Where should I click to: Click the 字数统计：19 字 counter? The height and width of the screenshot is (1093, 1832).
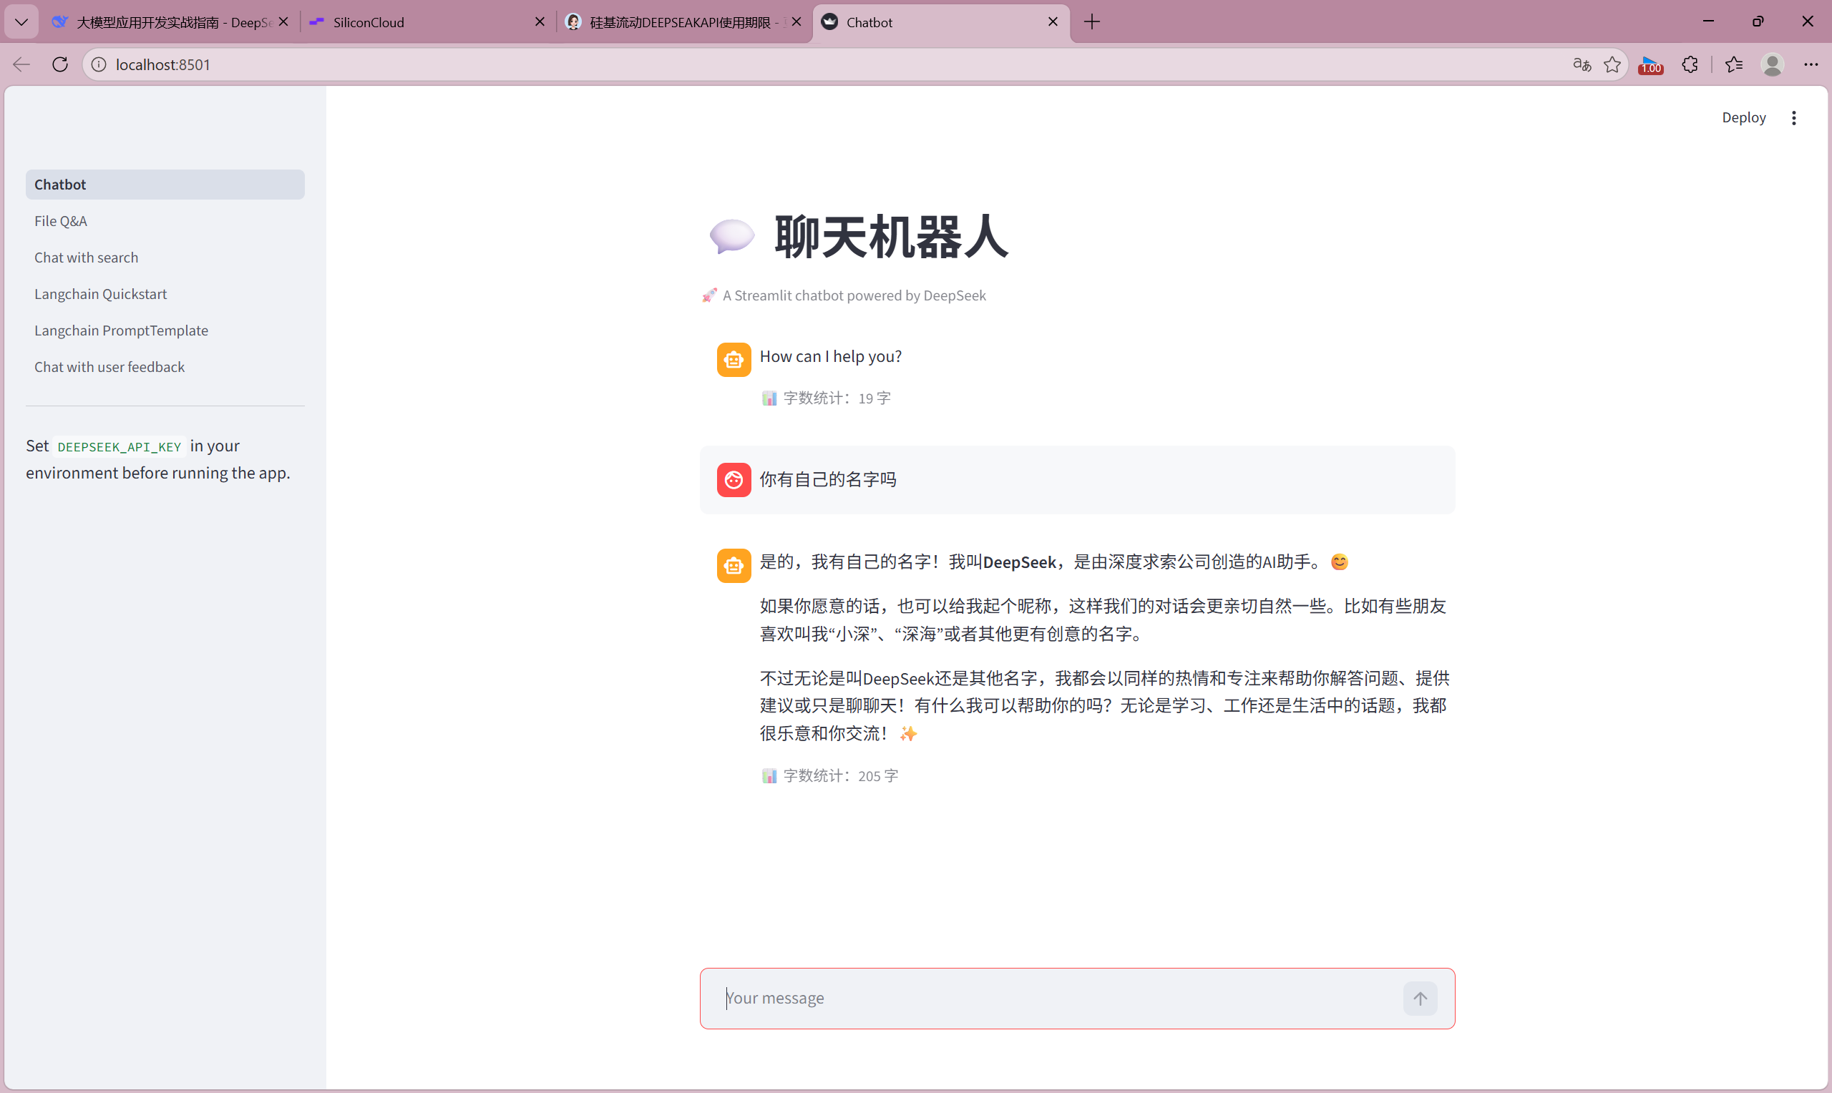(837, 398)
